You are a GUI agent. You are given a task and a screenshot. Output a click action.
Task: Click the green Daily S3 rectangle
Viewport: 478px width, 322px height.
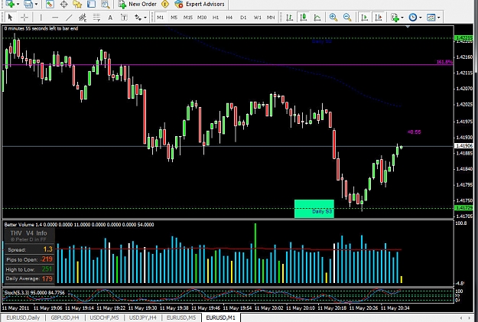314,209
